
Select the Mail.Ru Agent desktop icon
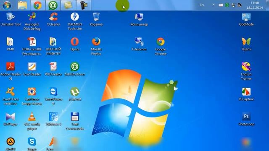coord(75,69)
